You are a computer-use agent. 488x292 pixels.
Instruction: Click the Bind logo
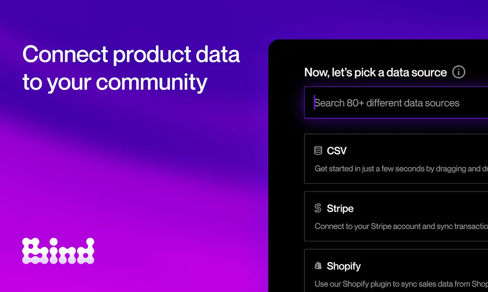(x=58, y=251)
